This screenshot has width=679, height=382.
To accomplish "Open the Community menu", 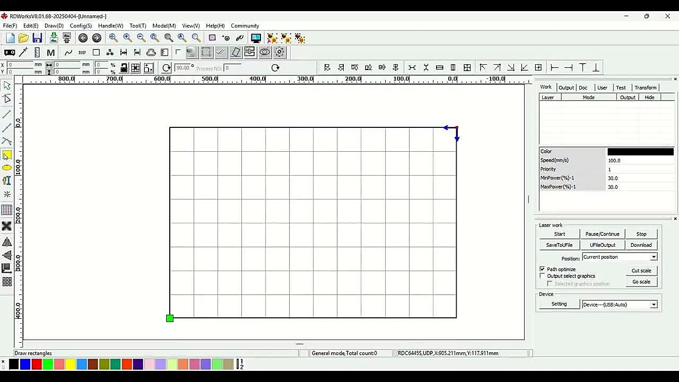I will tap(245, 25).
